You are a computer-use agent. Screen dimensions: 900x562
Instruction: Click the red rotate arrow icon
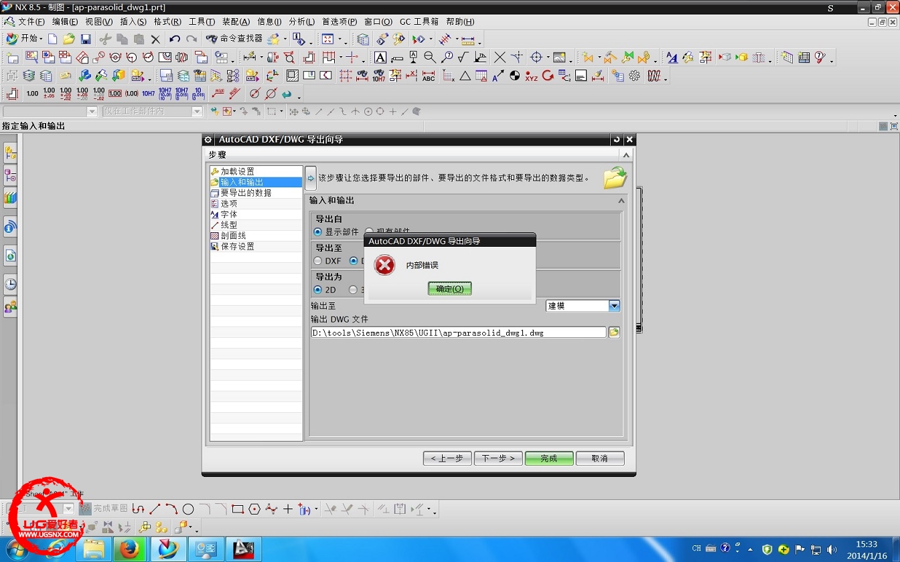(x=548, y=76)
